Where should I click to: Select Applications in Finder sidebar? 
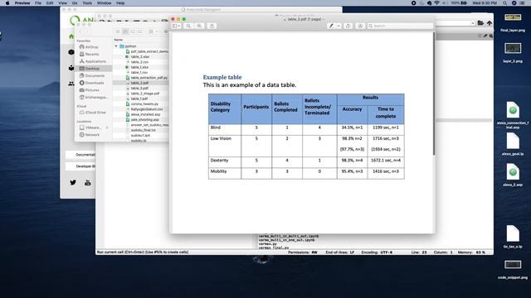93,61
